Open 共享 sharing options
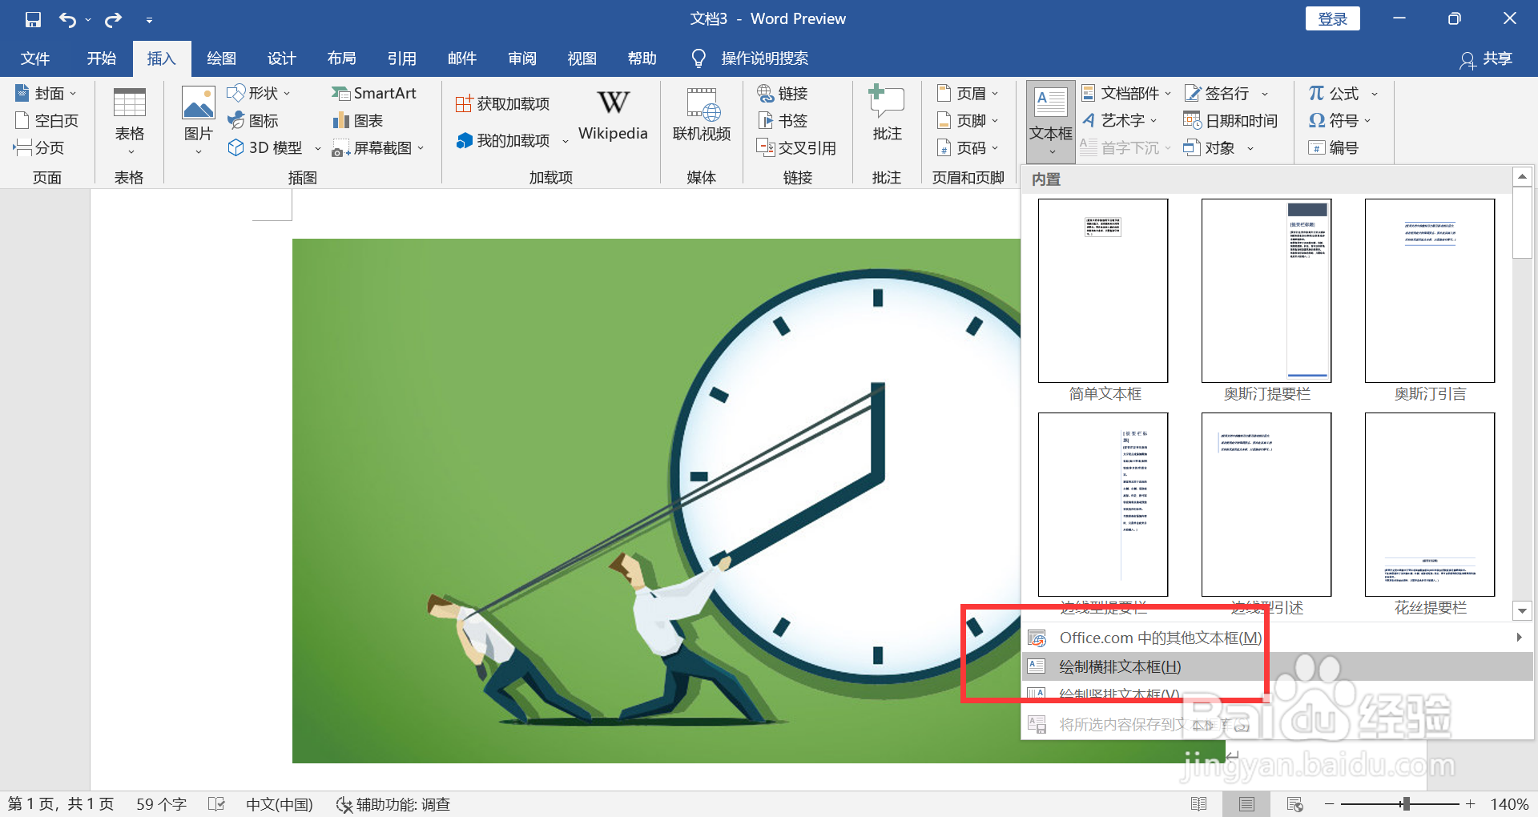 coord(1486,58)
